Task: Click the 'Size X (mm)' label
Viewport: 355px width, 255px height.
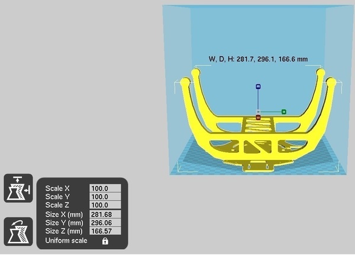Action: pos(64,214)
